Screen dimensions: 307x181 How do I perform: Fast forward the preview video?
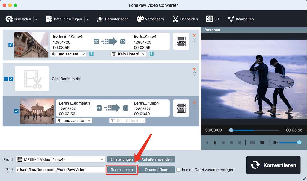pyautogui.click(x=223, y=143)
